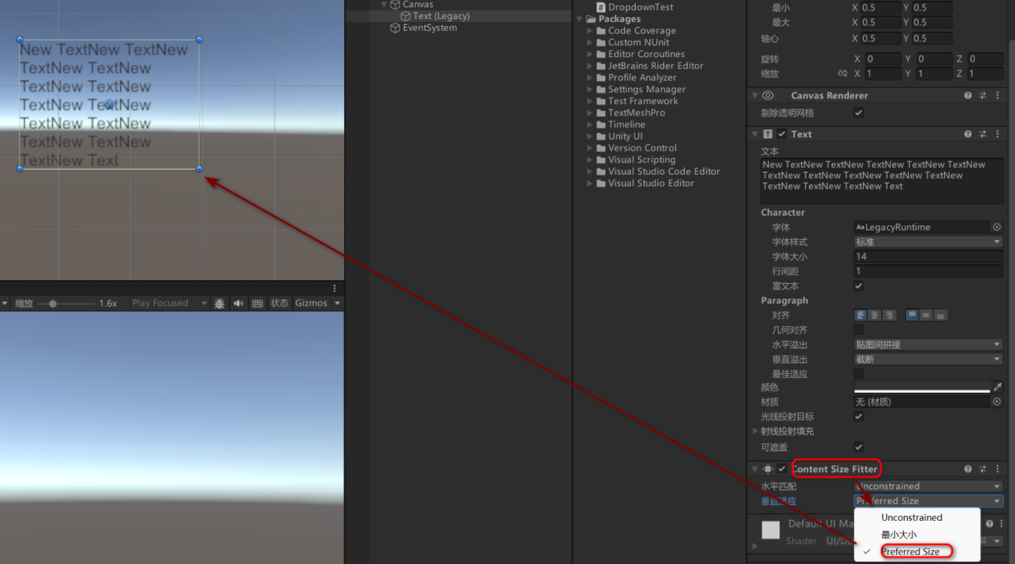Enable the geometry alignment checkbox

point(859,330)
